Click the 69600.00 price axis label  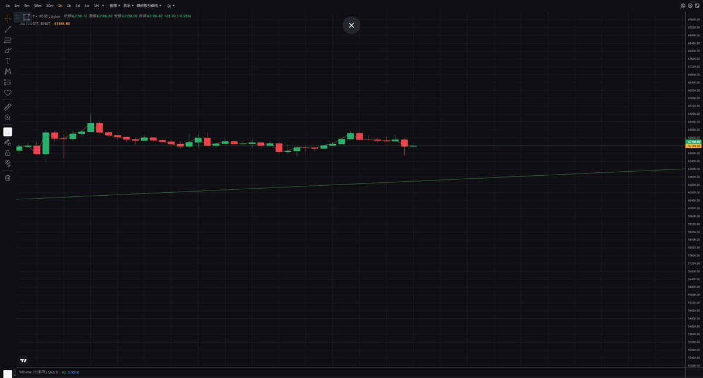(694, 19)
